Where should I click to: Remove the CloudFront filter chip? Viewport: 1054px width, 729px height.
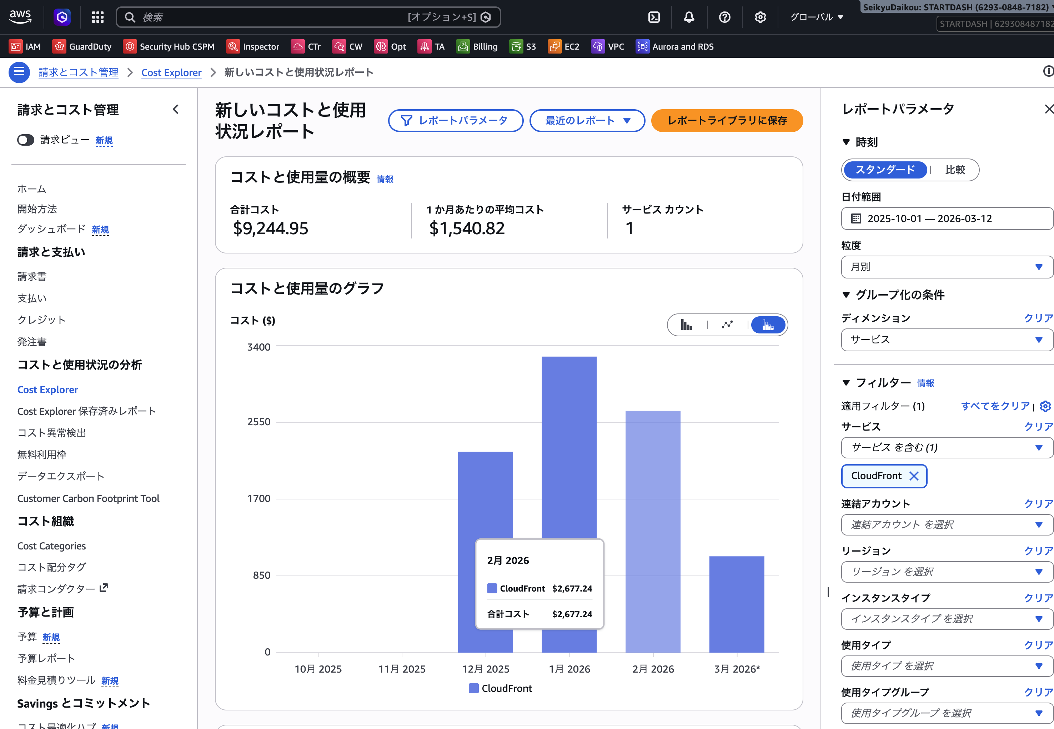click(x=914, y=476)
